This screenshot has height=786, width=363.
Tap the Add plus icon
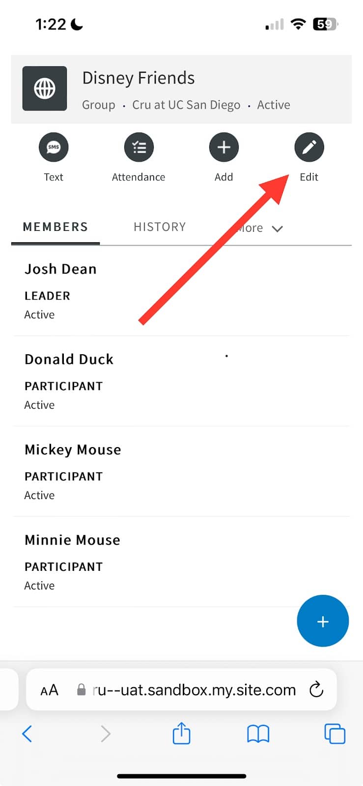coord(223,147)
